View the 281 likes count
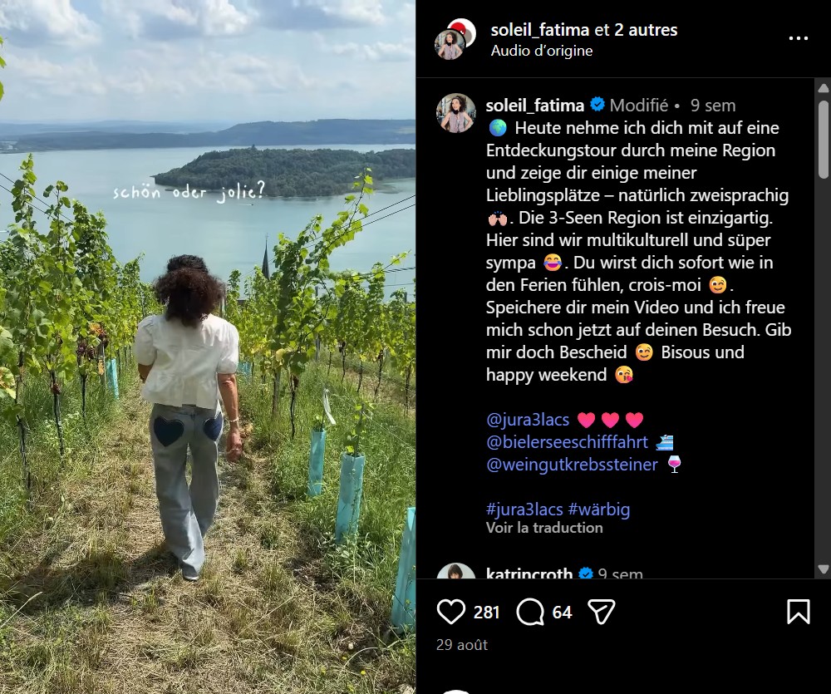The width and height of the screenshot is (831, 694). point(486,613)
